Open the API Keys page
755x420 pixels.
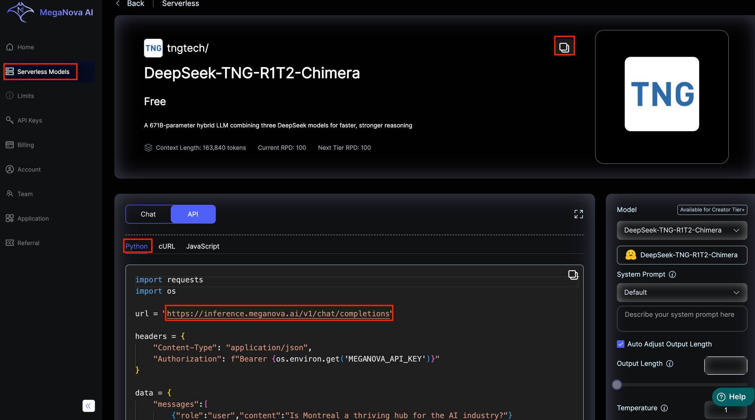click(x=29, y=120)
